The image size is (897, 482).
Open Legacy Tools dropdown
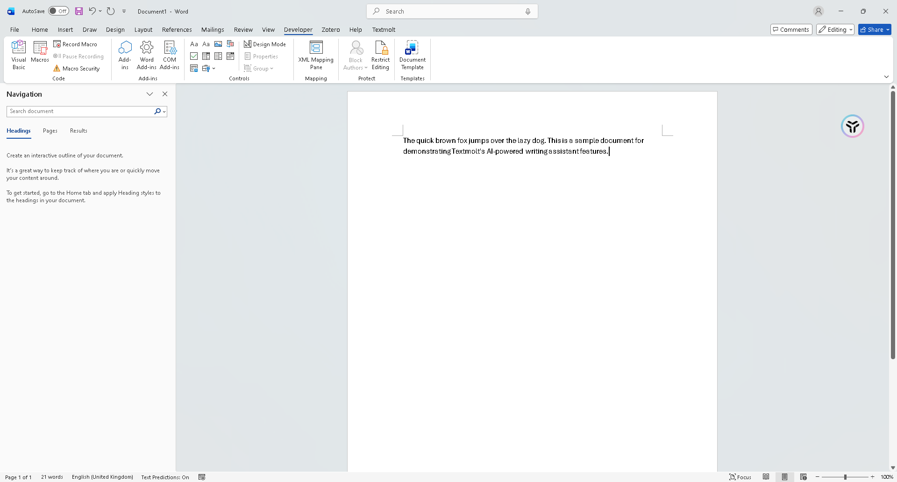(209, 68)
